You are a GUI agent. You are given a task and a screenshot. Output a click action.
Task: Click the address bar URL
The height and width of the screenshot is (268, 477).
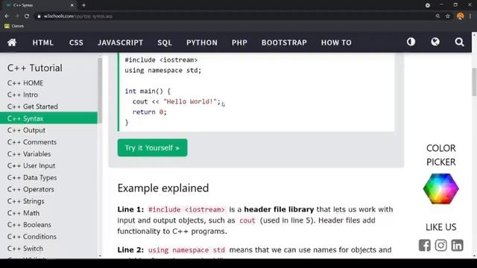pyautogui.click(x=78, y=16)
